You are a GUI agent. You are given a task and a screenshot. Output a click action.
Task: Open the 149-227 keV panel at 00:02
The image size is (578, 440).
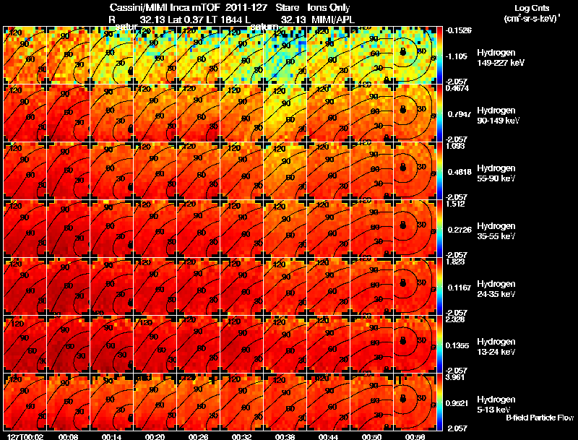(x=25, y=56)
